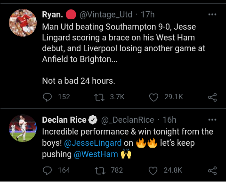This screenshot has width=226, height=182.
Task: Share Declan Rice's tweet
Action: point(212,171)
